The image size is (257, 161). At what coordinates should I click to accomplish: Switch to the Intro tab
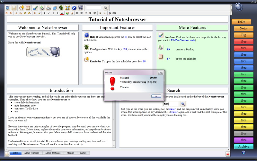(x=15, y=153)
